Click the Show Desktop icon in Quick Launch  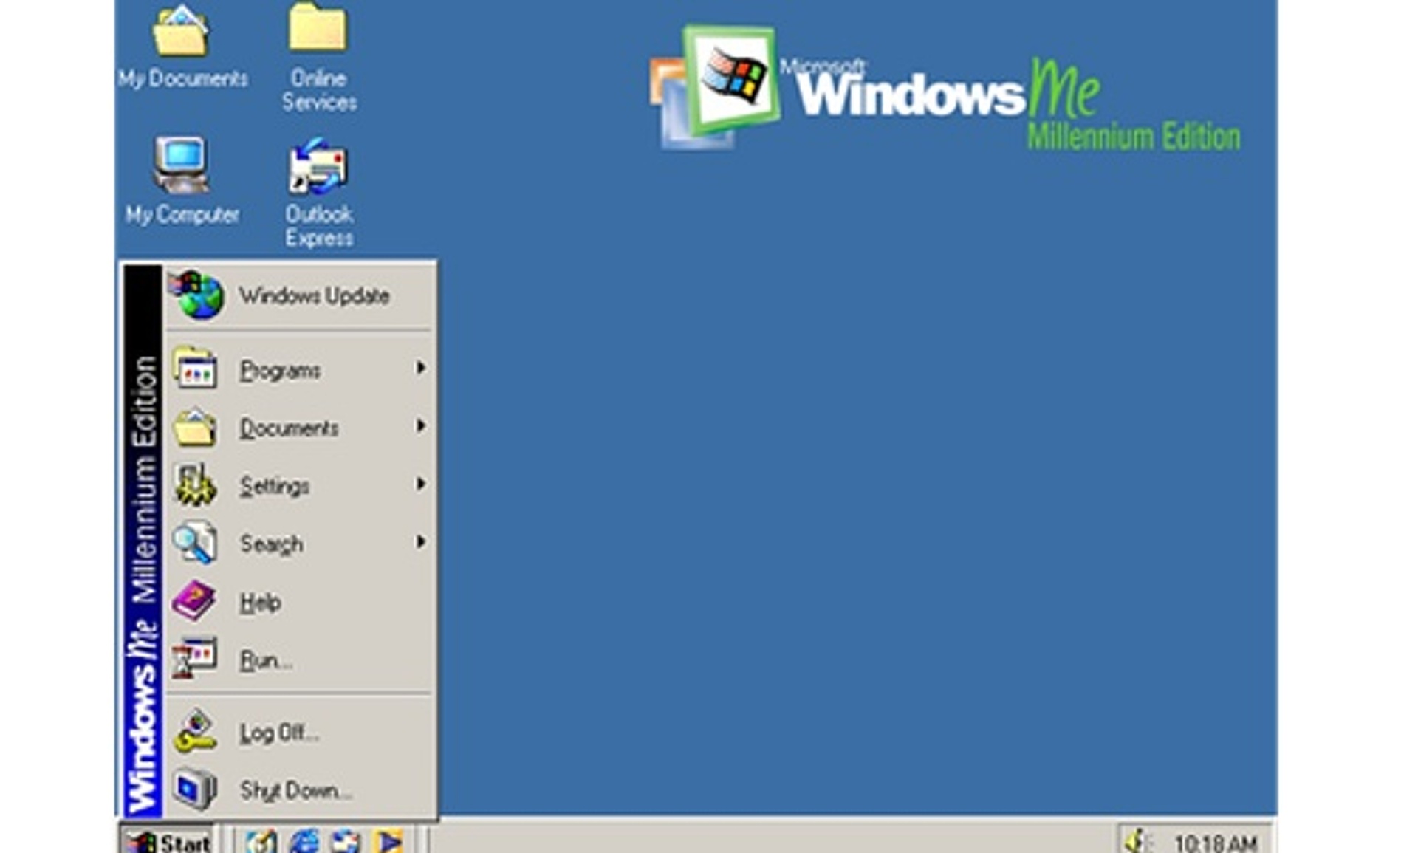(261, 840)
